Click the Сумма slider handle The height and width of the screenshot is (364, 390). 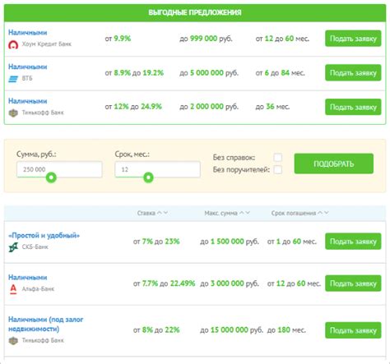51,177
